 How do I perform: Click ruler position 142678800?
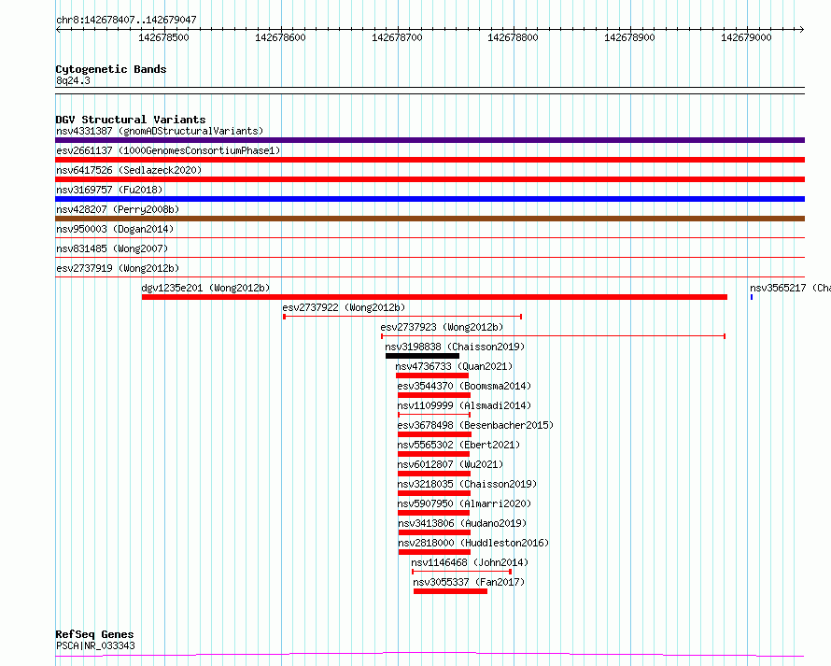(x=513, y=37)
